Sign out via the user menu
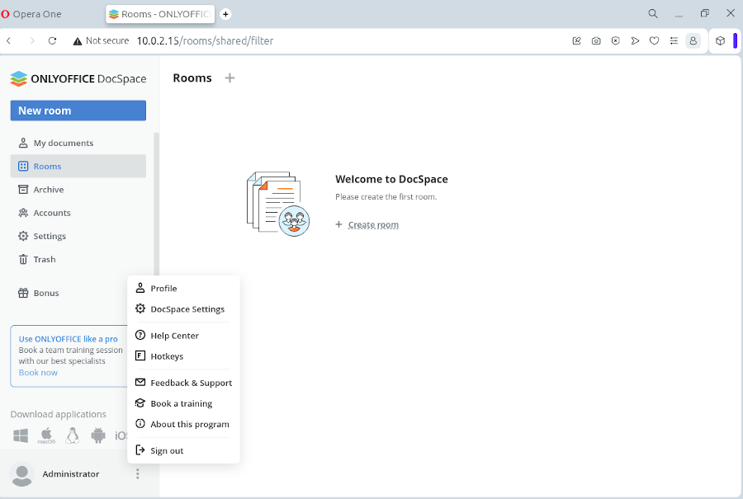 [x=183, y=450]
